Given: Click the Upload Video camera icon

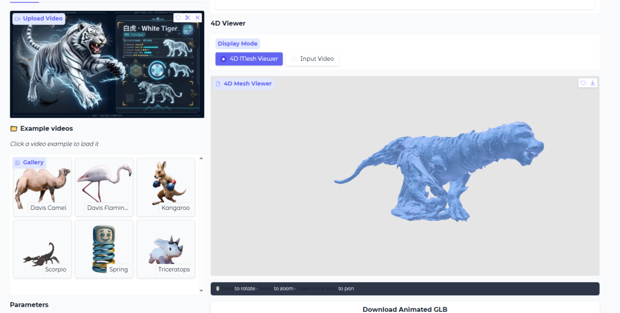Looking at the screenshot, I should [x=17, y=18].
